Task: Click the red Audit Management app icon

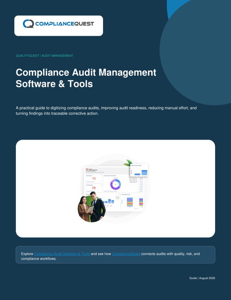Action: click(x=87, y=170)
